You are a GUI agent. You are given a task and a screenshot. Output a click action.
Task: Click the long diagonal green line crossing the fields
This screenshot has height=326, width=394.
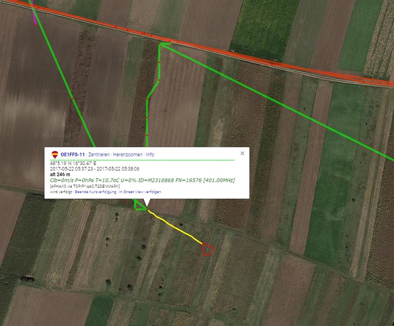coord(276,102)
